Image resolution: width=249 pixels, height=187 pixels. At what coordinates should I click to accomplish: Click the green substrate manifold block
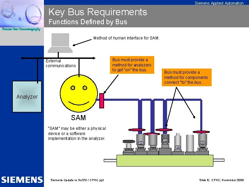pyautogui.click(x=165, y=161)
